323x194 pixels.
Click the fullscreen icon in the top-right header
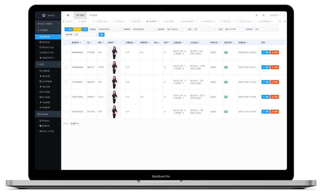263,15
